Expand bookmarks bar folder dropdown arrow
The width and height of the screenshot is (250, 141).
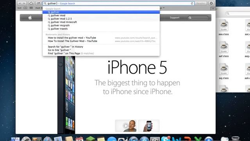tap(163, 8)
